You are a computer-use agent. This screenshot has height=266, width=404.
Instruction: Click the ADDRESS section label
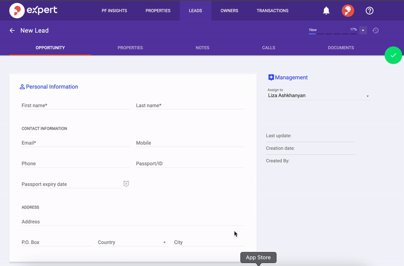pos(30,207)
